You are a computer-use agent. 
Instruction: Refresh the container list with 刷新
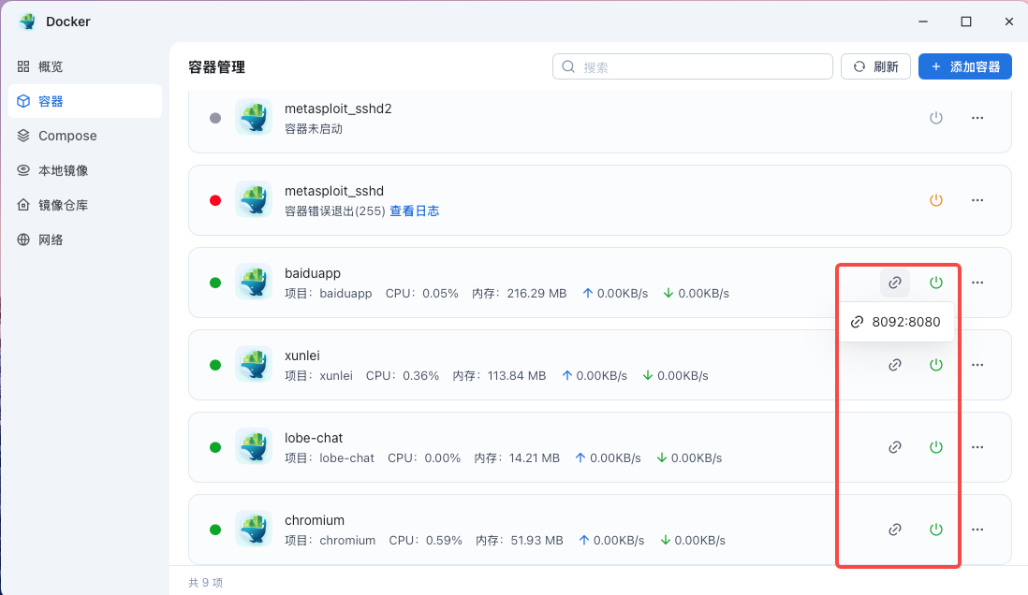click(875, 66)
